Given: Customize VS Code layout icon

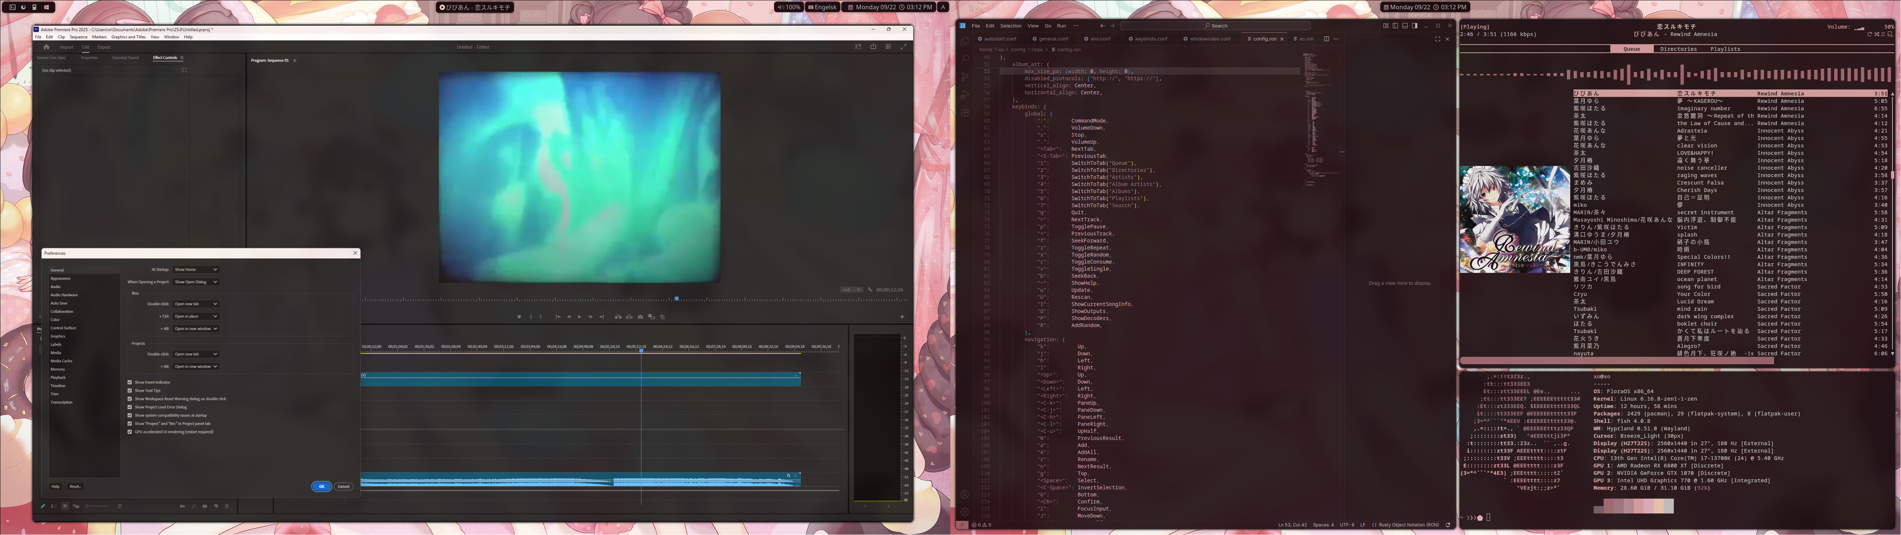Looking at the screenshot, I should [1386, 26].
